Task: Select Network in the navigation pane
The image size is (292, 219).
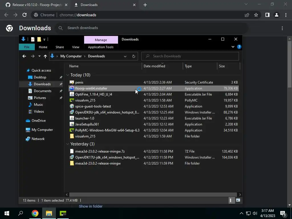Action: click(38, 139)
